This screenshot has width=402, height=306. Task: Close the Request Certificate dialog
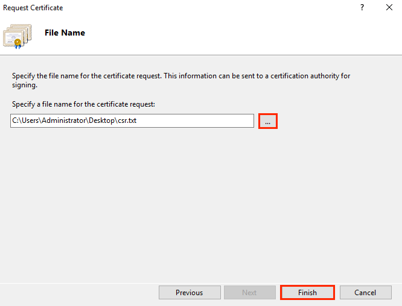389,8
